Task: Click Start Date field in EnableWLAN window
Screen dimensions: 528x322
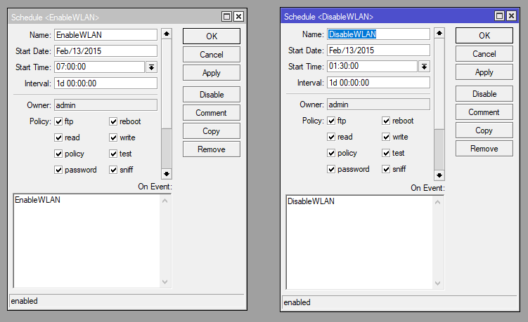Action: 105,51
